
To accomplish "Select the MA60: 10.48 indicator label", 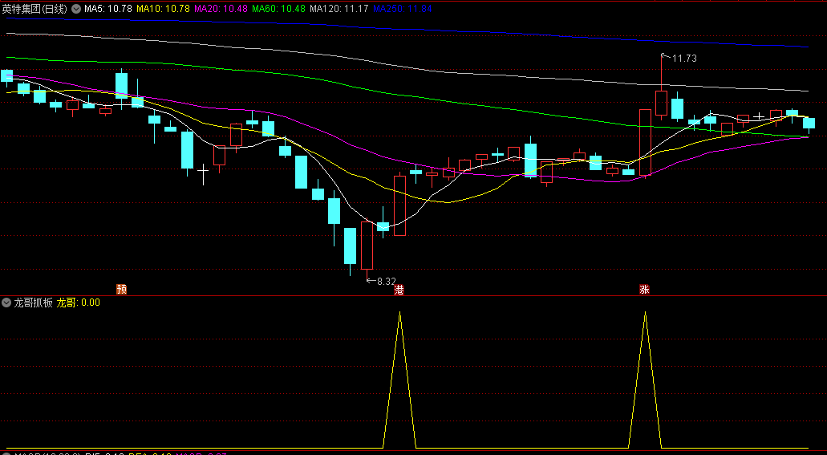I will [x=278, y=9].
